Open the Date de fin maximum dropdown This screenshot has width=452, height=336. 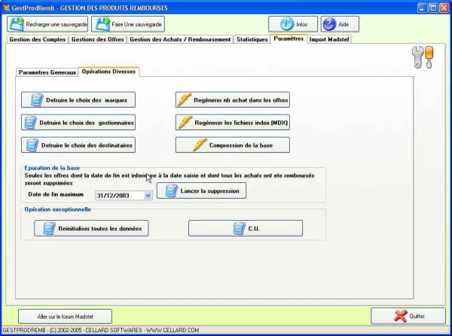tap(148, 195)
